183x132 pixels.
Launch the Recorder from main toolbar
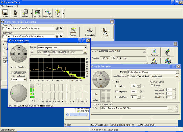click(x=37, y=13)
